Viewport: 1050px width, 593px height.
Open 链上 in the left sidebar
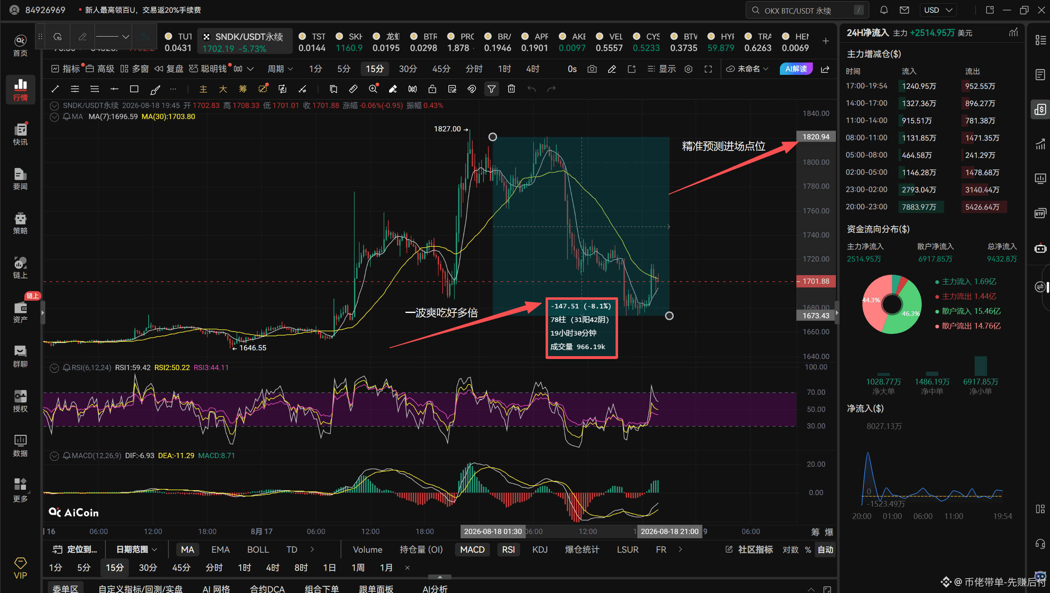tap(20, 267)
